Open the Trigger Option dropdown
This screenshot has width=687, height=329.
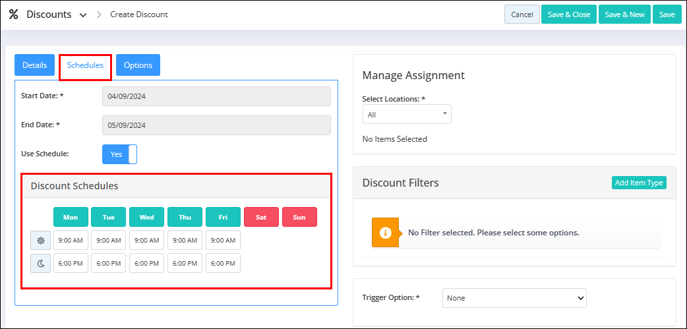pos(514,298)
